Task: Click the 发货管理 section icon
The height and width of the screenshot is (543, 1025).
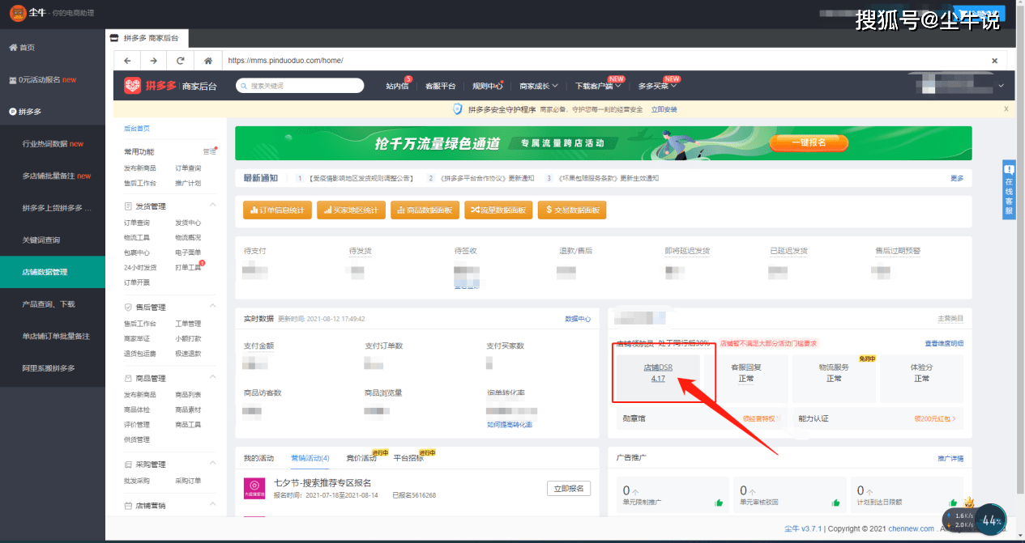Action: pos(128,206)
